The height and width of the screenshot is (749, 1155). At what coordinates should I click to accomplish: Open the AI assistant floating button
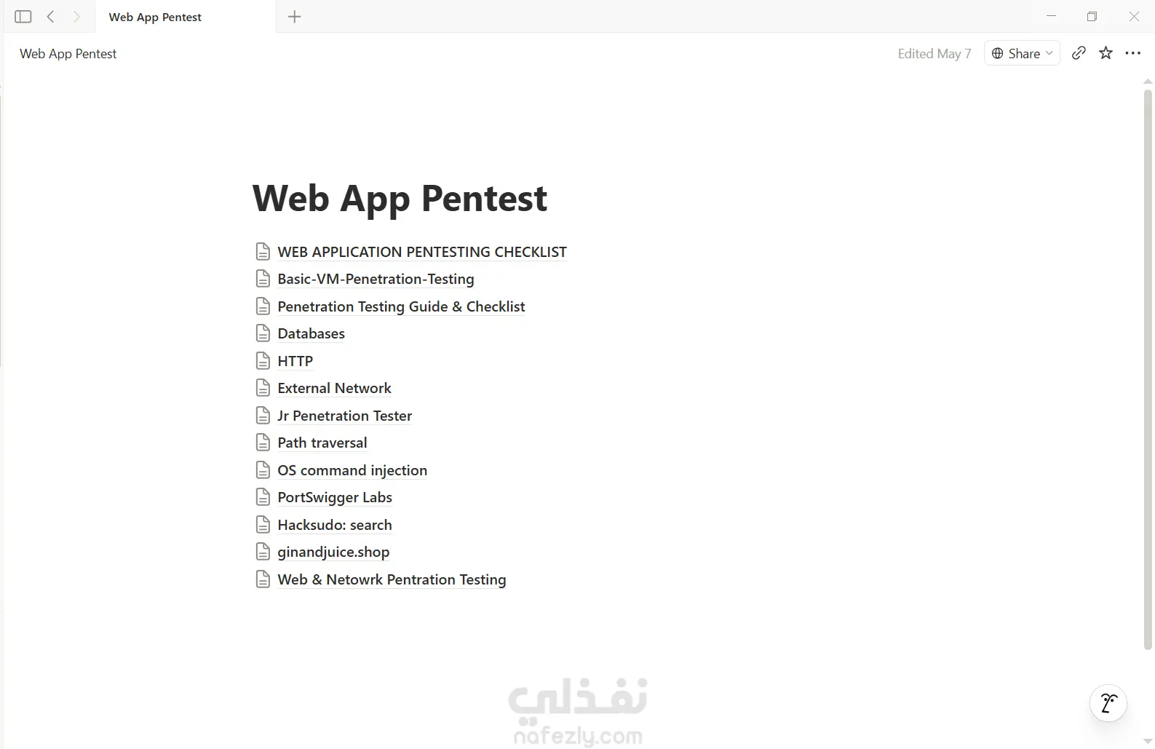tap(1108, 703)
